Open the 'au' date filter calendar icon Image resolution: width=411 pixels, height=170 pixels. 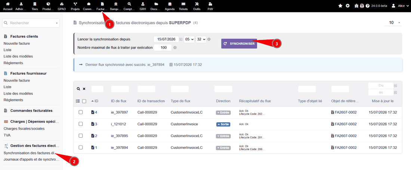click(395, 92)
